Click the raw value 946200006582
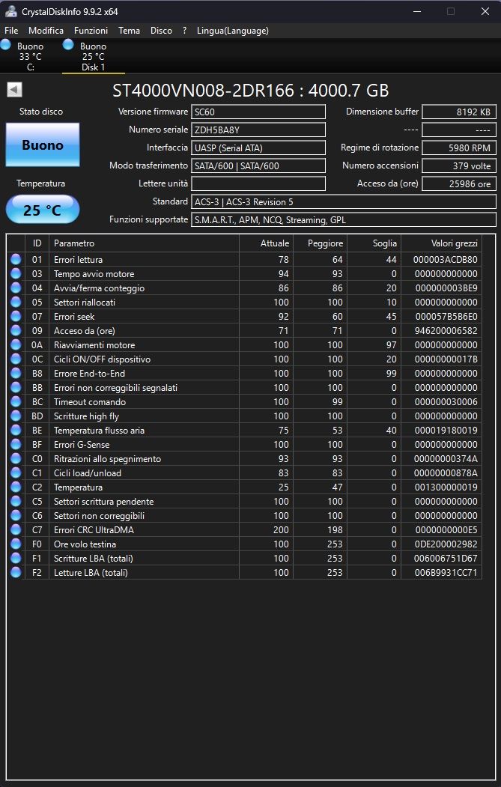The image size is (501, 787). pyautogui.click(x=446, y=331)
